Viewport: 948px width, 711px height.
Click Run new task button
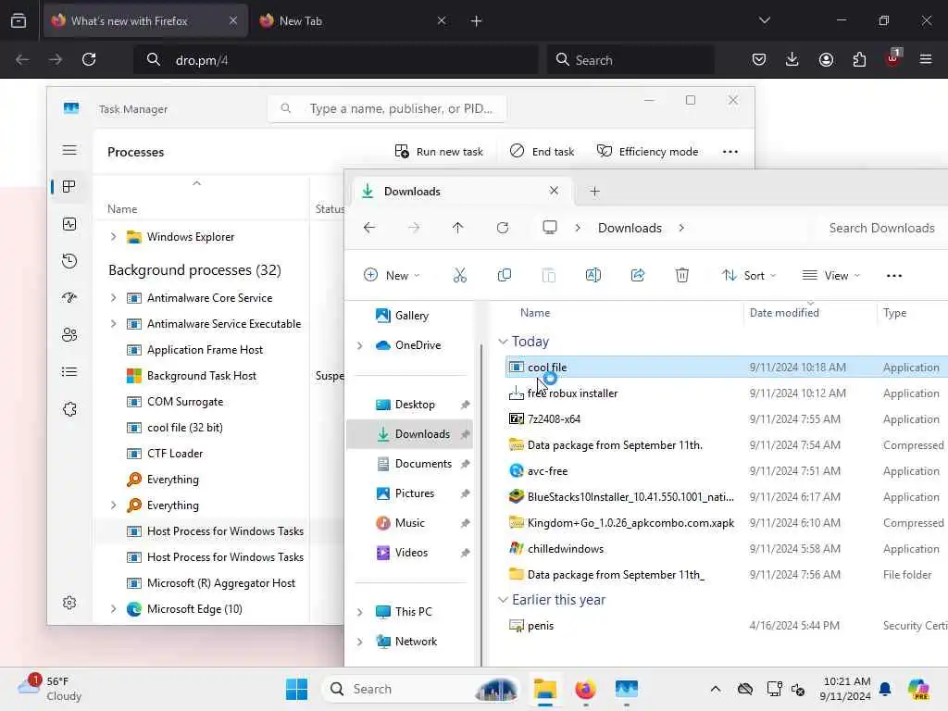coord(439,152)
